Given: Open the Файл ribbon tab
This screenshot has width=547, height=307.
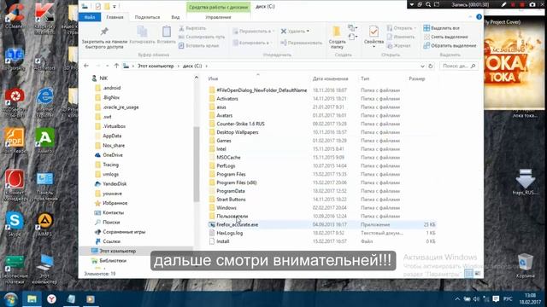Looking at the screenshot, I should coord(90,17).
